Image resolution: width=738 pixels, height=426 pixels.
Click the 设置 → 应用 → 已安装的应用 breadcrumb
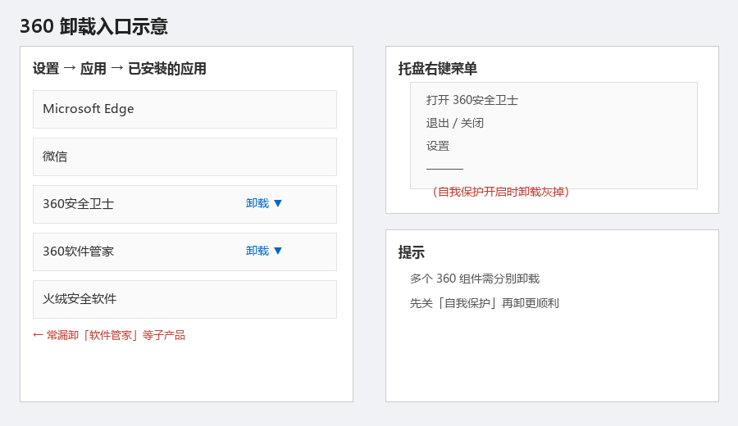[120, 69]
